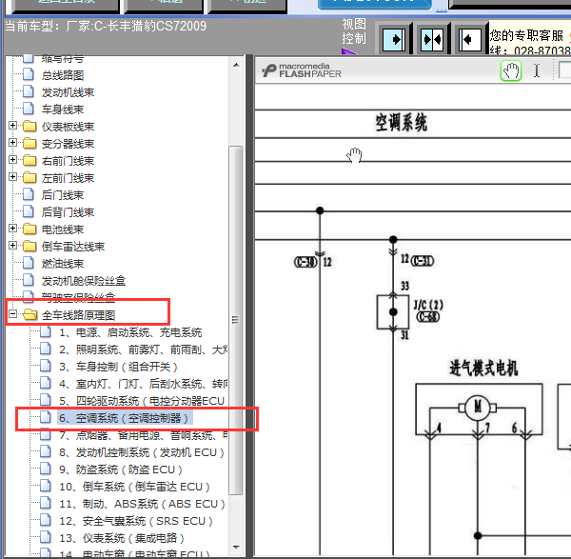Click the 视图控制 label
Viewport: 571px width, 559px height.
click(x=354, y=31)
